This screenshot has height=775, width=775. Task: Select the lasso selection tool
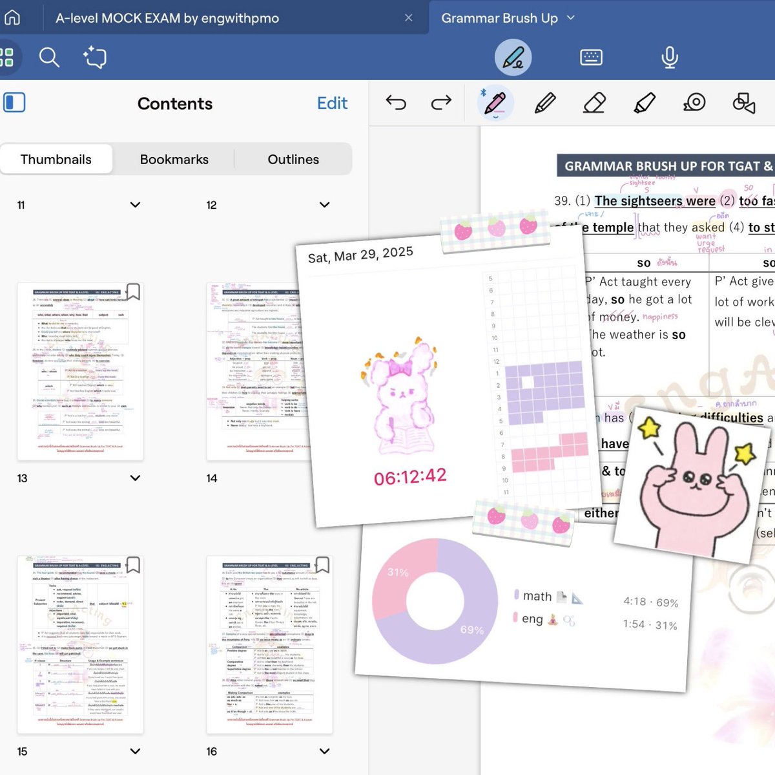pyautogui.click(x=694, y=103)
